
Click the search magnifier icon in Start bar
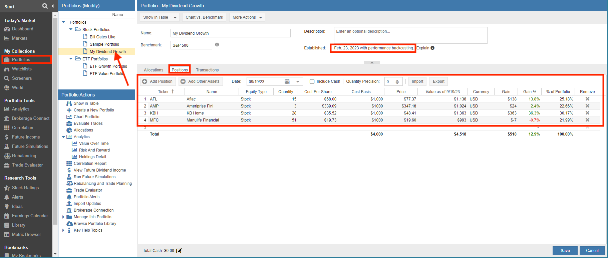45,6
